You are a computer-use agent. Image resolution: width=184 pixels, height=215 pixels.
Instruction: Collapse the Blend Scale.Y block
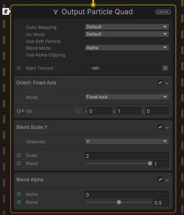coord(167,128)
